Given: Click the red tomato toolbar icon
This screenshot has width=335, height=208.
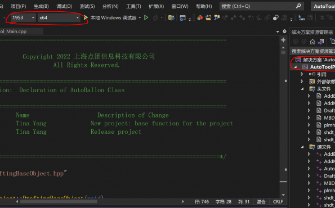Looking at the screenshot, I should 200,17.
